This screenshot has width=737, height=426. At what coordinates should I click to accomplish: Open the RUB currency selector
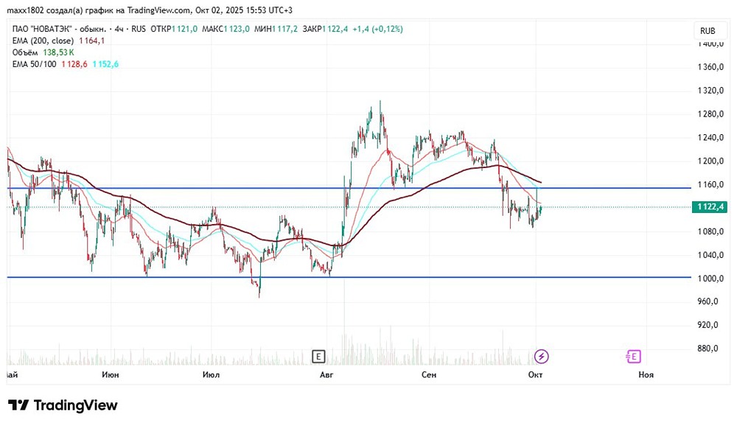708,31
